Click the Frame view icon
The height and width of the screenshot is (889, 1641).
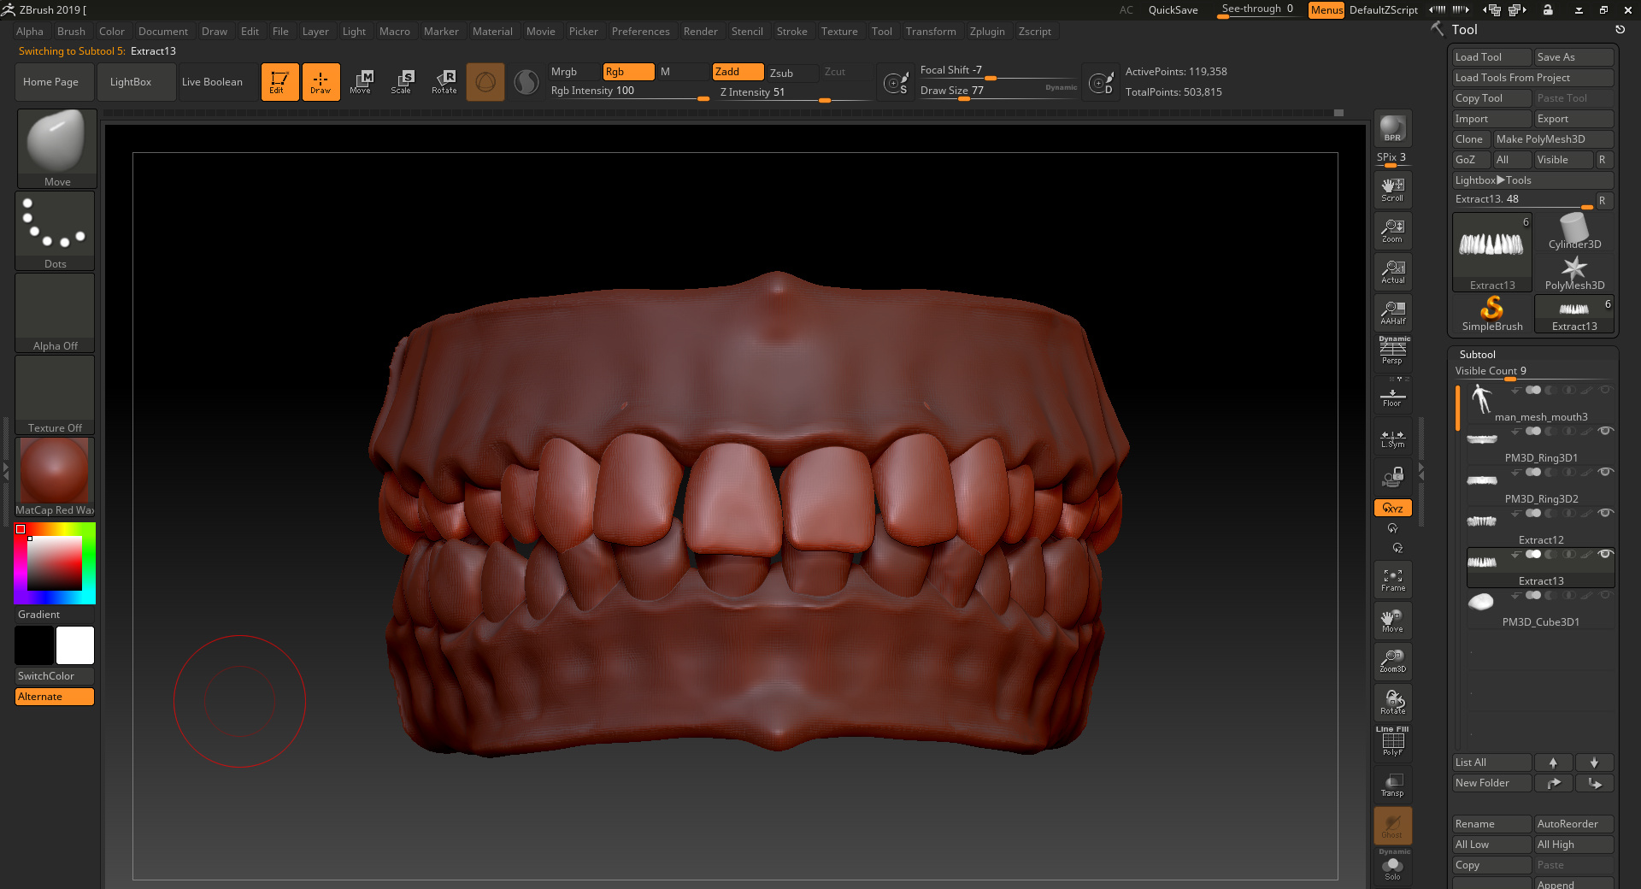tap(1392, 580)
